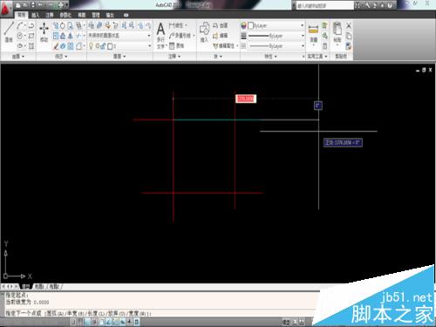This screenshot has height=327, width=436.
Task: Open the linetype ByLayer dropdown
Action: (276, 46)
